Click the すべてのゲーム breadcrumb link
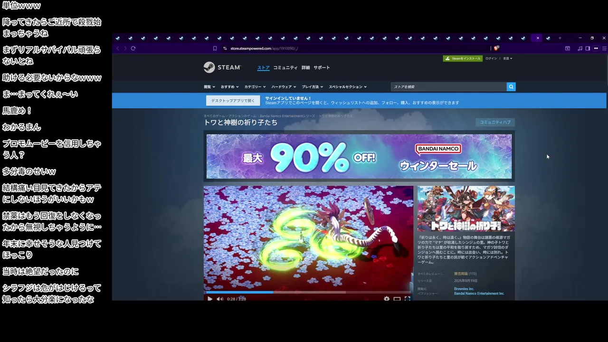 click(x=214, y=116)
